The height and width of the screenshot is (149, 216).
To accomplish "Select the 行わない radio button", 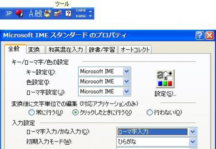I will point(150,113).
